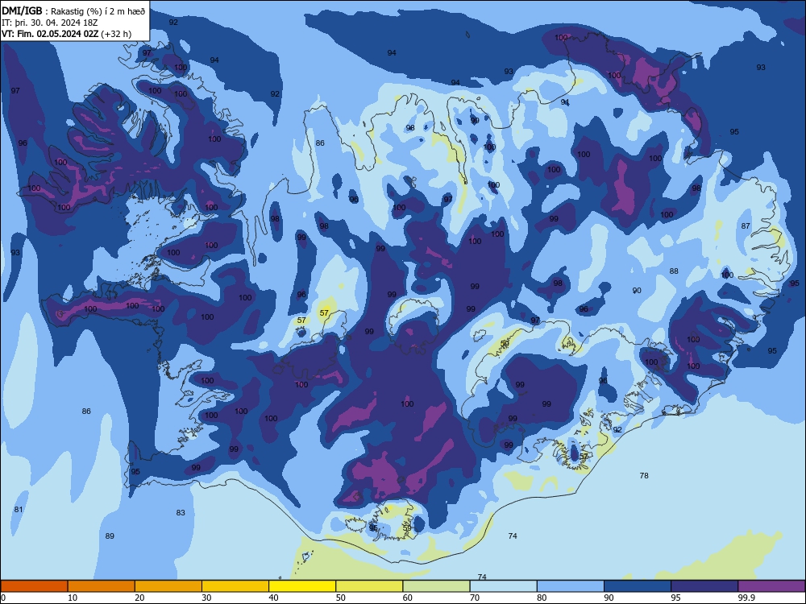This screenshot has height=604, width=806.
Task: Choose the purple legend swatch above 99.9
Action: (x=771, y=586)
